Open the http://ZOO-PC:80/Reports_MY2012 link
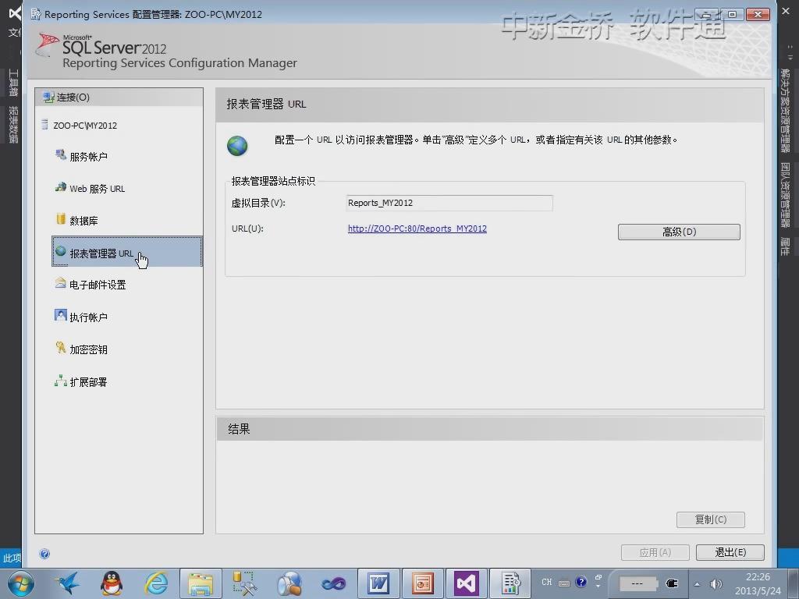The height and width of the screenshot is (599, 799). [x=417, y=229]
